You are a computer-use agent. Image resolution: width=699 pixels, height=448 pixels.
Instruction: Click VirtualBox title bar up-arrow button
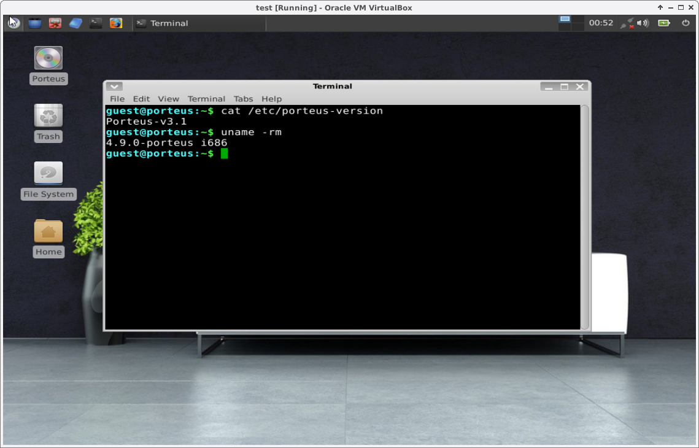(x=660, y=7)
